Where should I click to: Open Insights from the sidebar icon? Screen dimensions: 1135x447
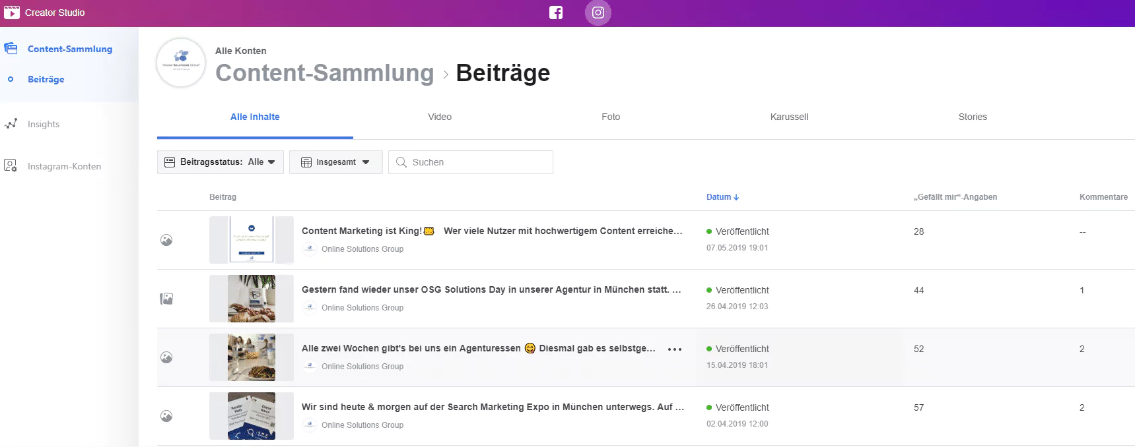11,124
